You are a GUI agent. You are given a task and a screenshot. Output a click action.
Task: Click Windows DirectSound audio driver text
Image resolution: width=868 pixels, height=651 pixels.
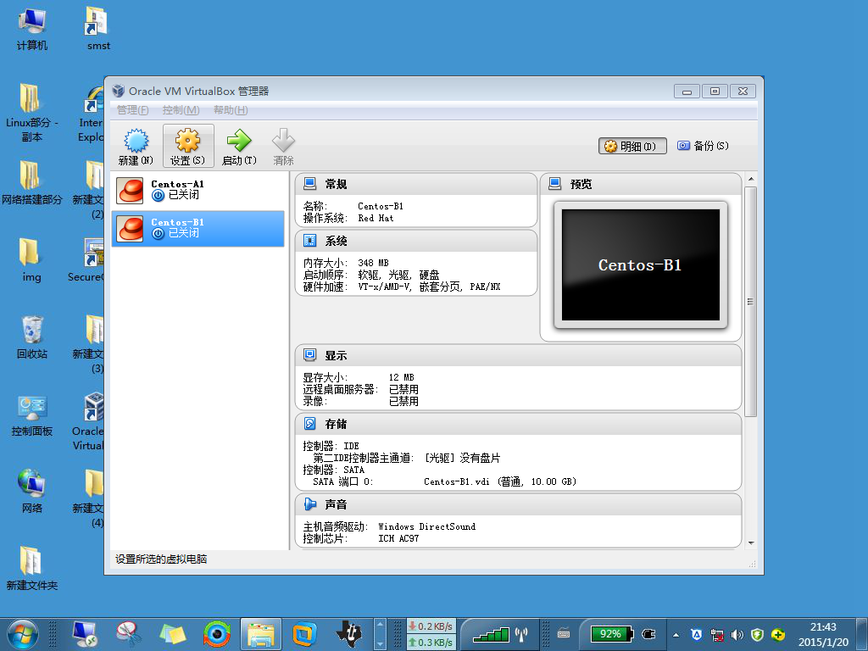tap(427, 526)
